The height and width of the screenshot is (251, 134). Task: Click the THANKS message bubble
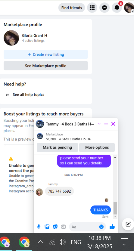101,210
